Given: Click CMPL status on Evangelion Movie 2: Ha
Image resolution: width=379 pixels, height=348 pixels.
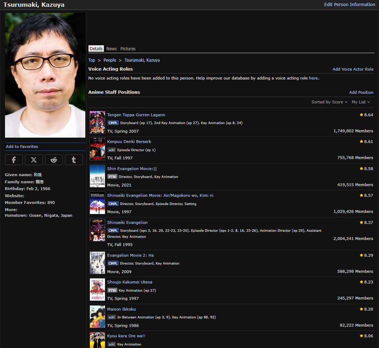Looking at the screenshot, I should coord(113,263).
